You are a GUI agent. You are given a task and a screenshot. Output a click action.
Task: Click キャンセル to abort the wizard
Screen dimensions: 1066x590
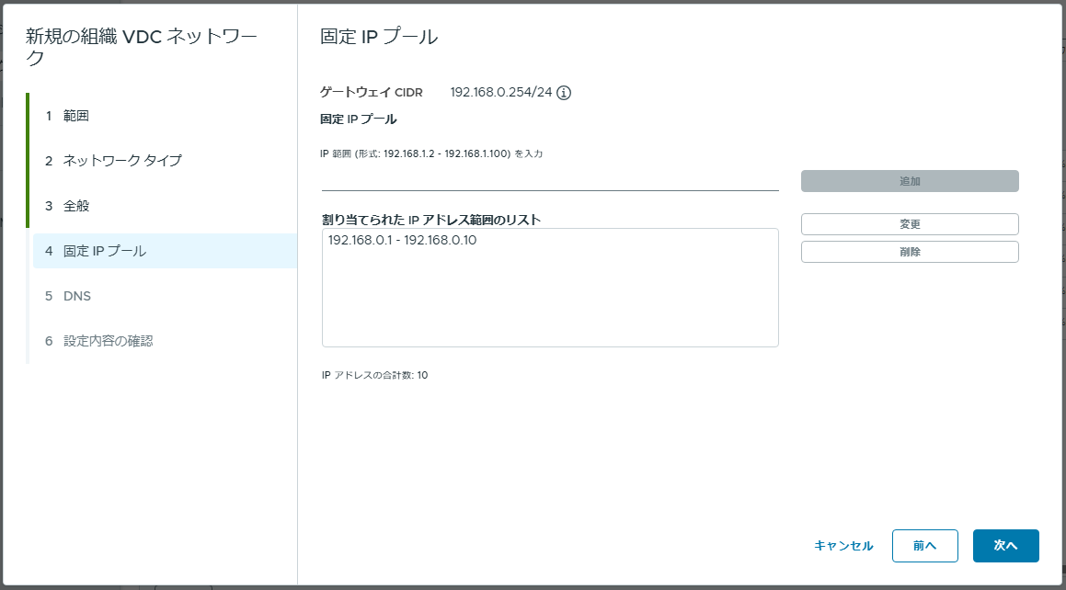coord(843,546)
